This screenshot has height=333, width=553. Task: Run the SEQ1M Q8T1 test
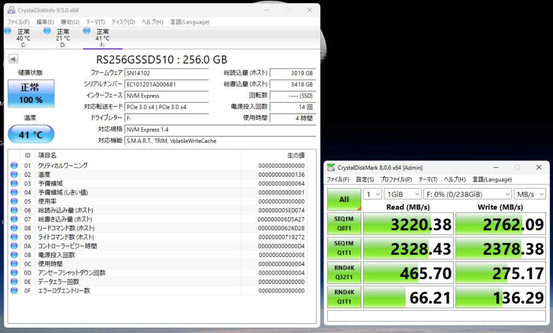(x=344, y=224)
